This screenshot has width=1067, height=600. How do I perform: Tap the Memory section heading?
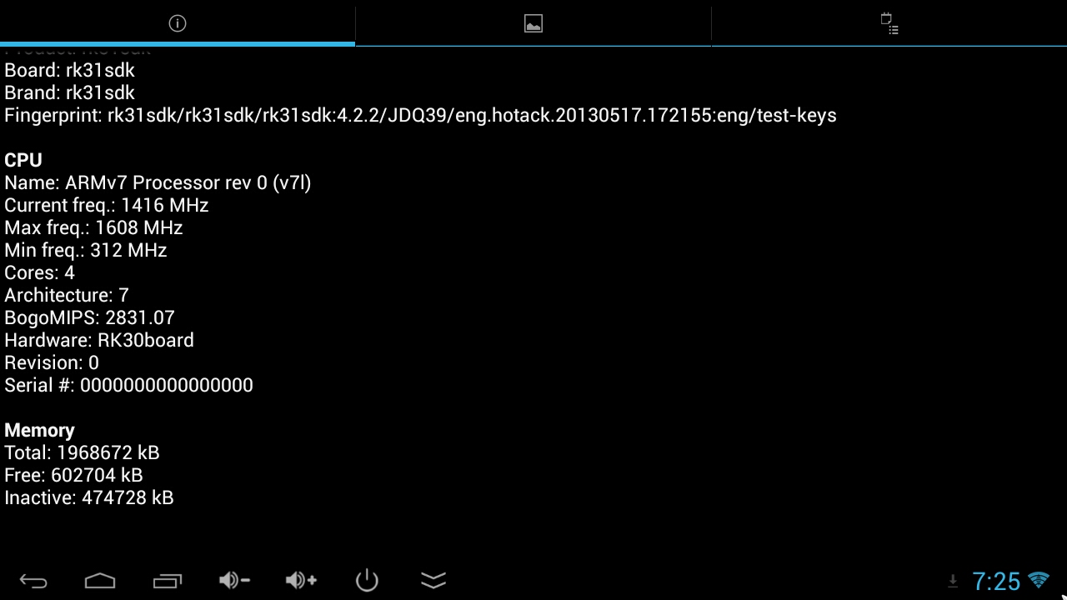[x=39, y=430]
